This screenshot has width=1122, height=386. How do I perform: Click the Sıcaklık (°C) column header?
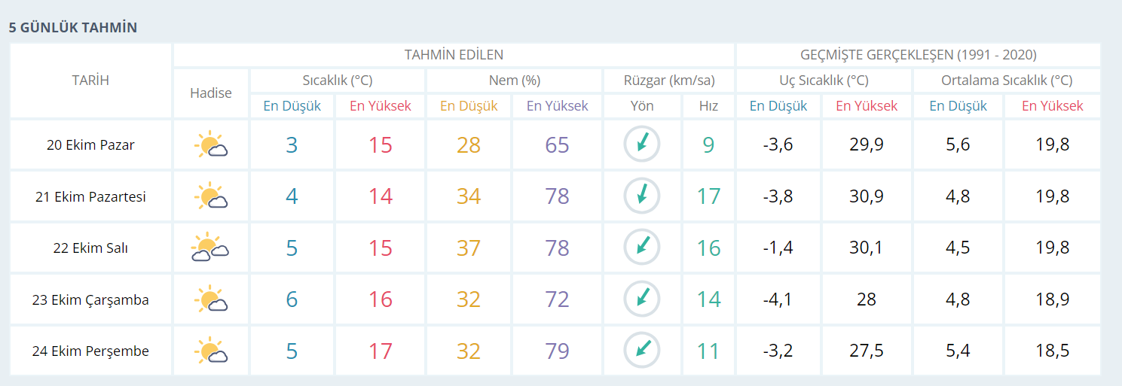[x=338, y=81]
